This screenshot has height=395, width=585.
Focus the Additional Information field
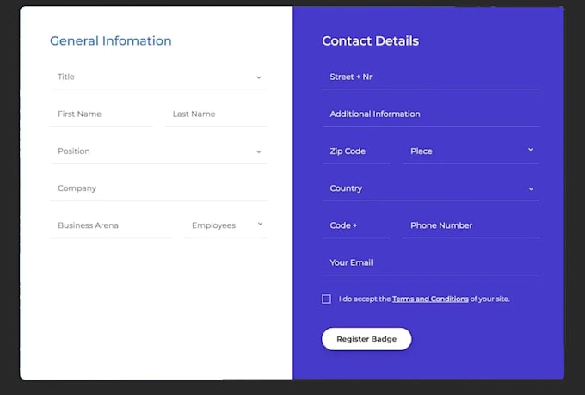tap(431, 114)
